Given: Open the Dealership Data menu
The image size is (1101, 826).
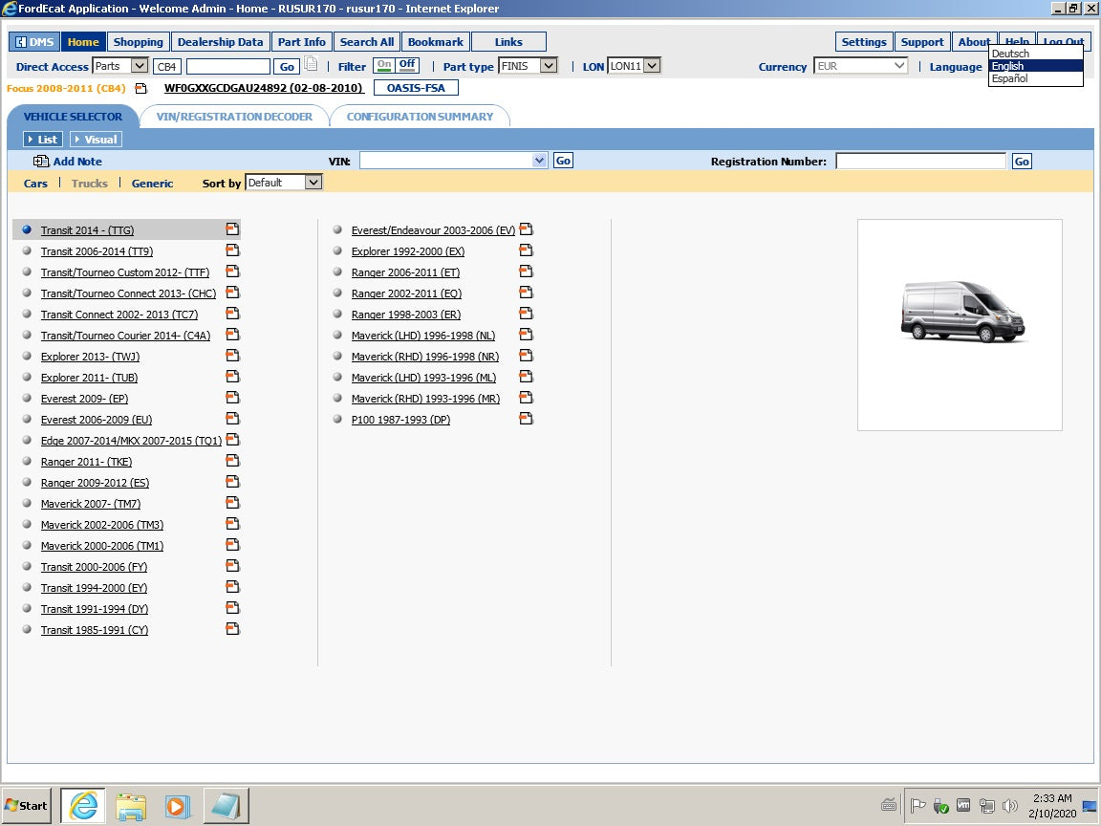Looking at the screenshot, I should tap(220, 41).
